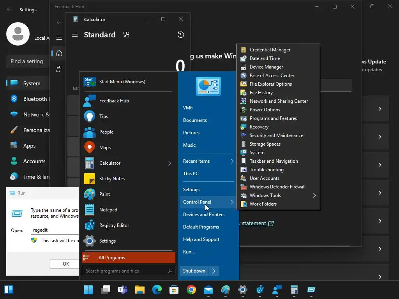Click the Start Menu (Windows) entry
The width and height of the screenshot is (399, 299).
pos(128,82)
